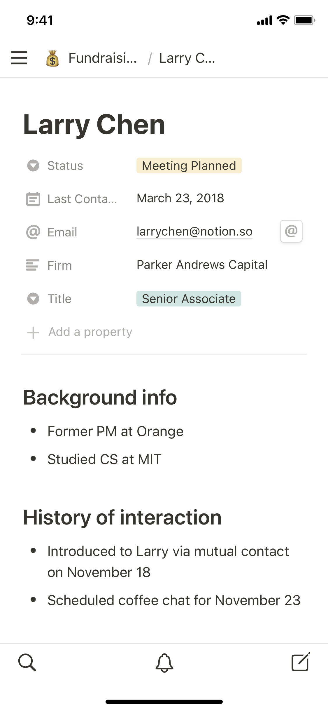The height and width of the screenshot is (711, 328).
Task: Create a new page with compose icon
Action: [301, 662]
